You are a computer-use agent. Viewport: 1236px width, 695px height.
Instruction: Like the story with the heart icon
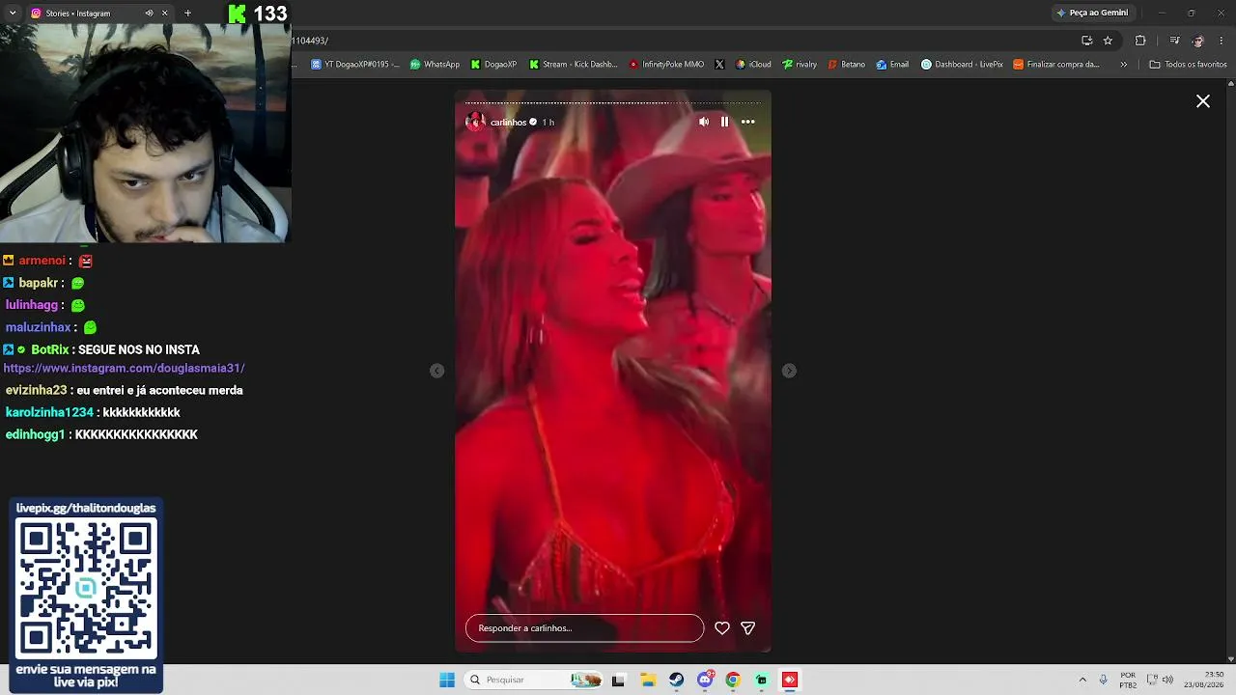[721, 627]
